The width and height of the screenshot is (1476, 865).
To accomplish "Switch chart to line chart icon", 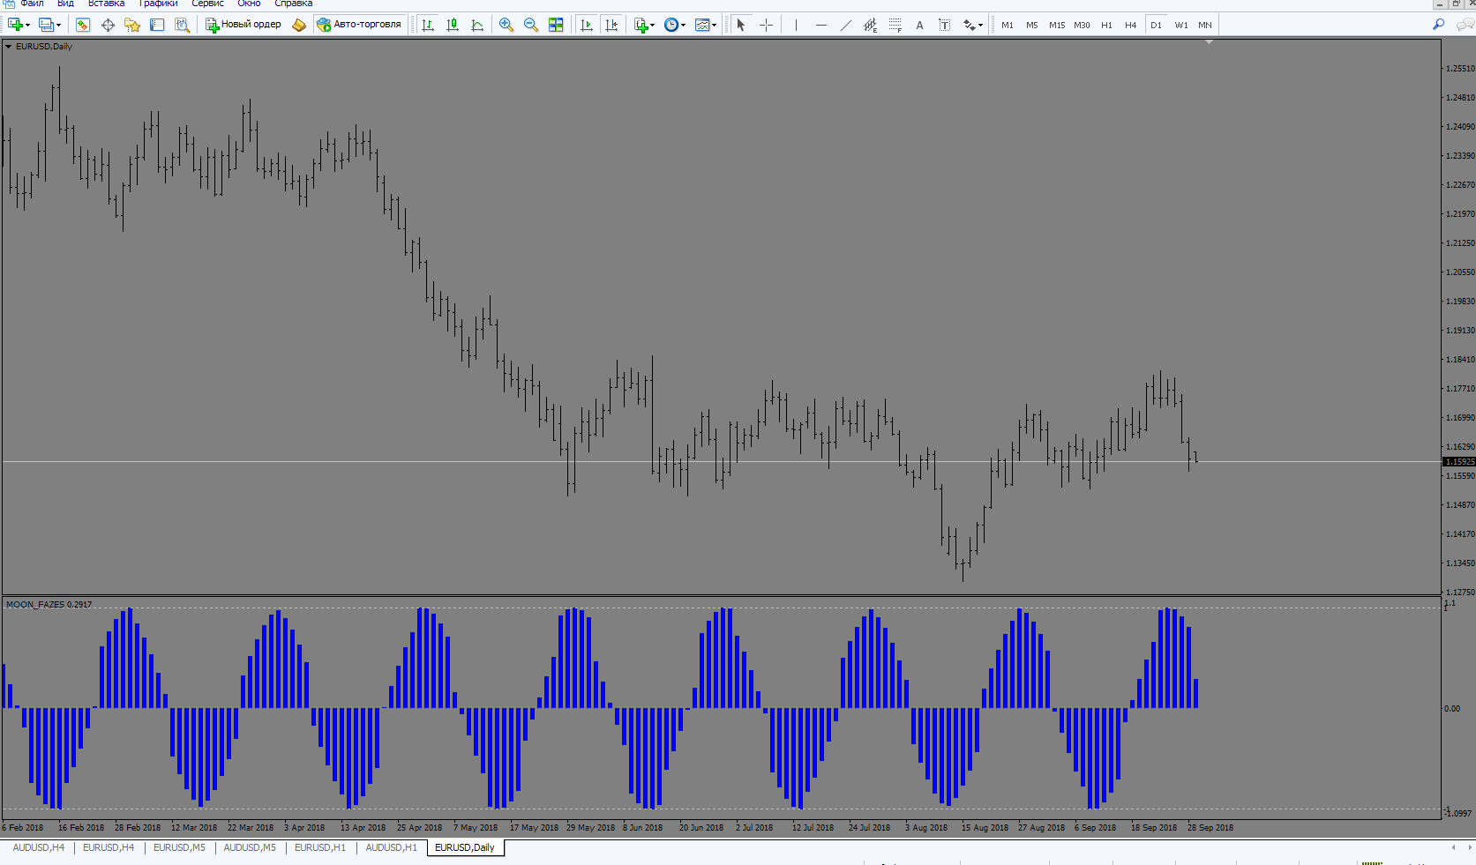I will click(x=477, y=25).
